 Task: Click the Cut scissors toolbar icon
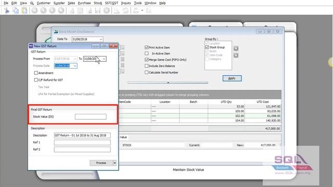click(7, 10)
